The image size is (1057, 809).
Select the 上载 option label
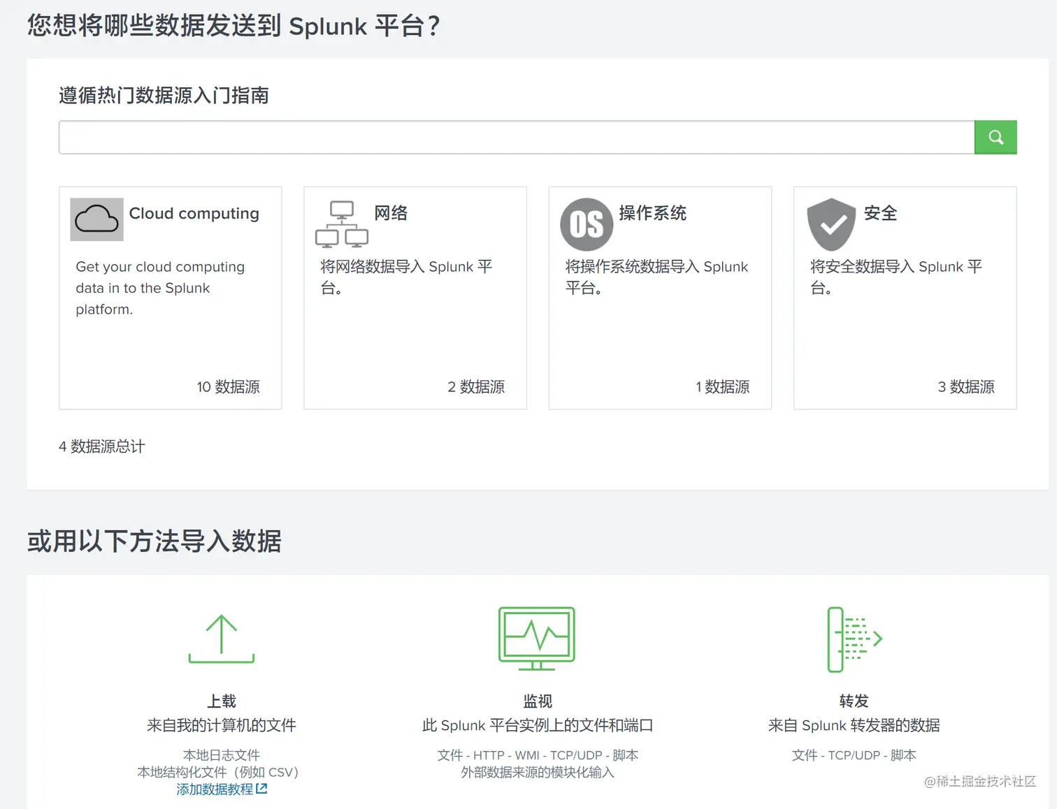click(x=222, y=701)
